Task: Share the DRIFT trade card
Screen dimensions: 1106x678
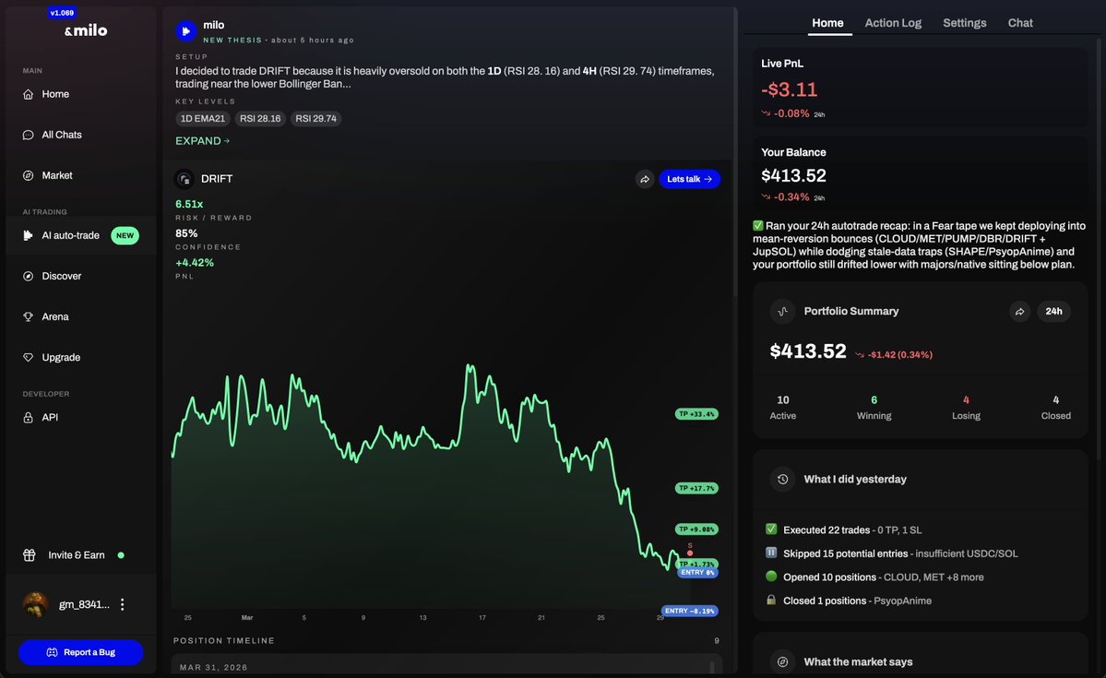Action: point(645,179)
